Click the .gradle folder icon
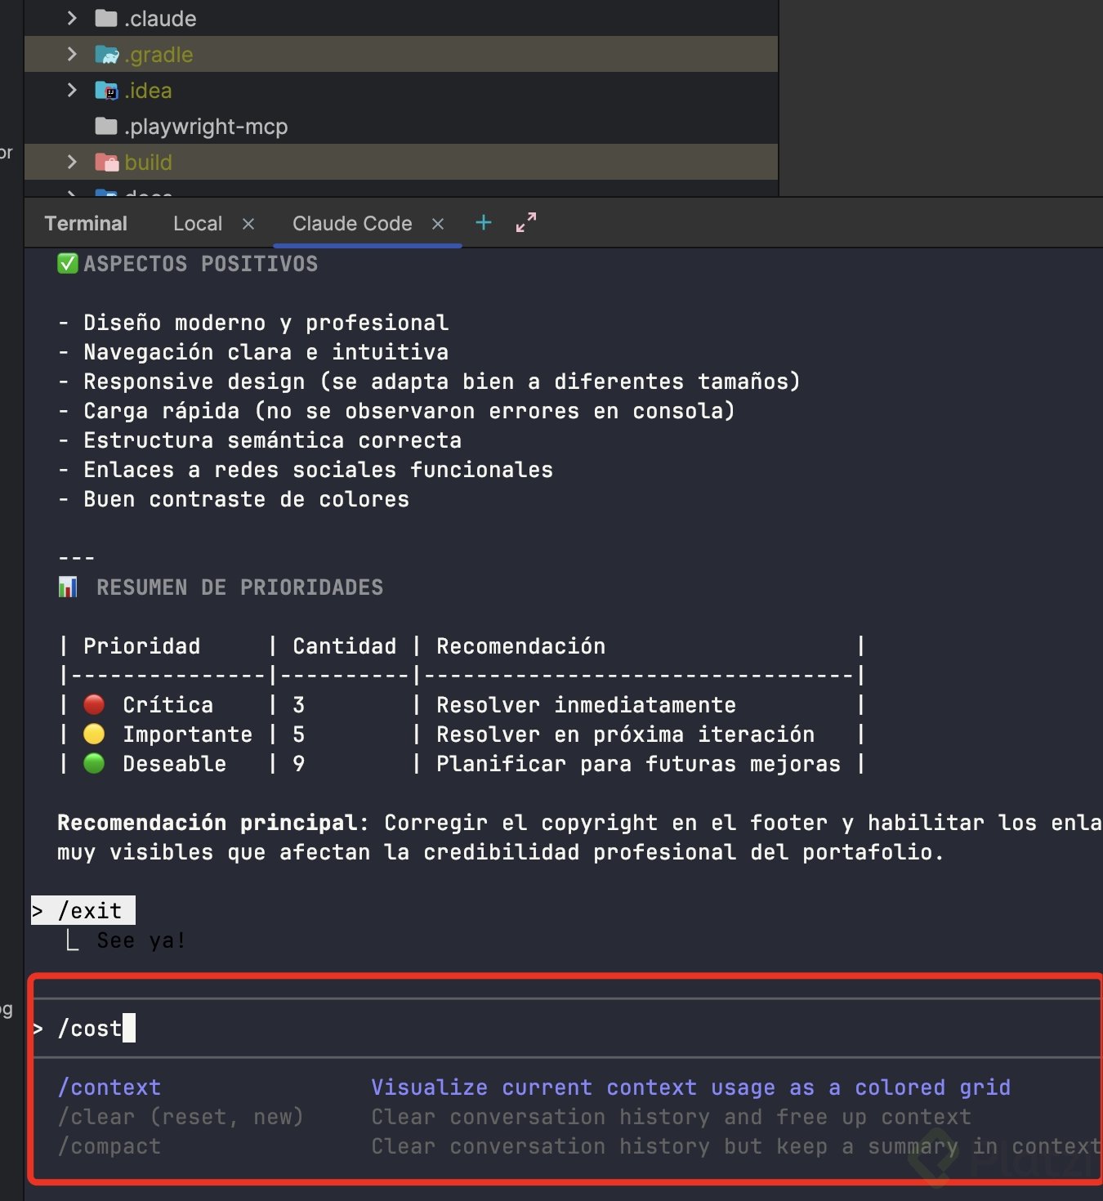Image resolution: width=1103 pixels, height=1201 pixels. 106,55
